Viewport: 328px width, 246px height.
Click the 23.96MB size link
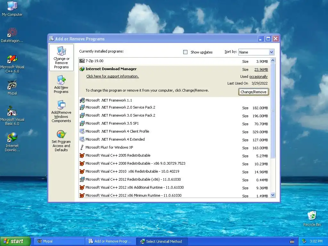pyautogui.click(x=261, y=70)
